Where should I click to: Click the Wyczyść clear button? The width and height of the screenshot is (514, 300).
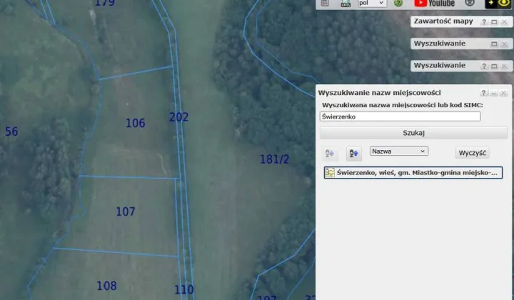(472, 153)
